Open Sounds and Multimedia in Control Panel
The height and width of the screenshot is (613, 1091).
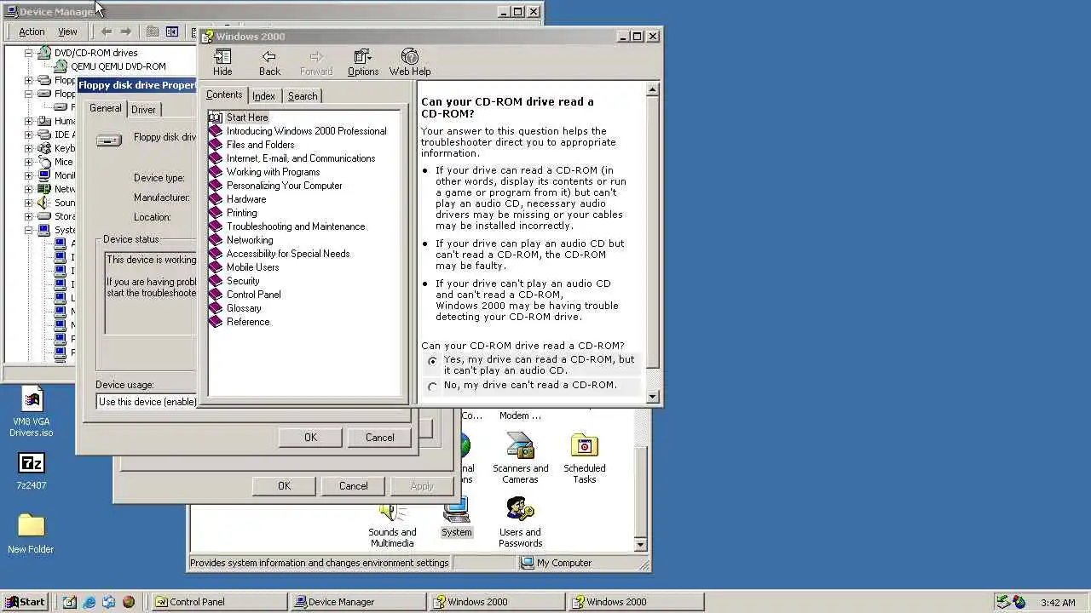(x=392, y=524)
